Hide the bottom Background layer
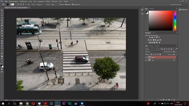Image resolution: width=189 pixels, height=106 pixels. (x=146, y=60)
